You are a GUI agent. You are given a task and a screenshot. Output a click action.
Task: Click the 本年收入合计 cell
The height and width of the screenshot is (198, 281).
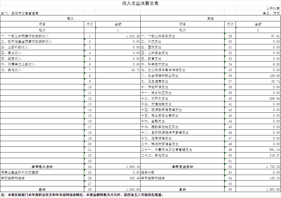pos(42,167)
